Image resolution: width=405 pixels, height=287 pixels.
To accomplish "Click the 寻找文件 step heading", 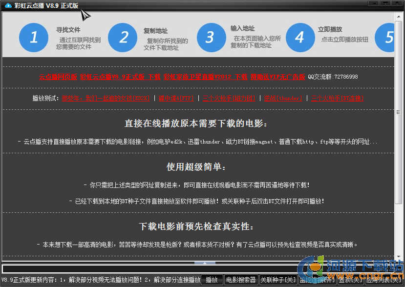I will pyautogui.click(x=68, y=30).
